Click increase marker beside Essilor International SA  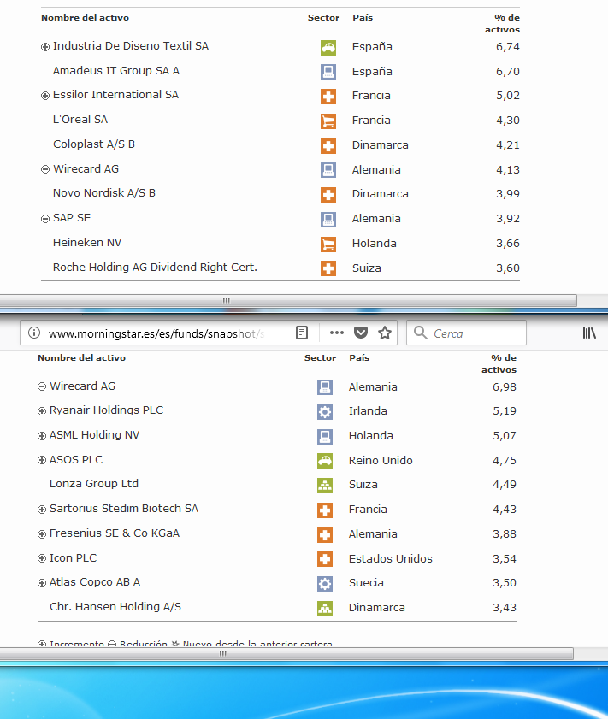(45, 96)
